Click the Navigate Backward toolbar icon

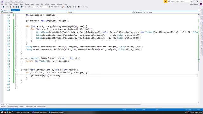3,7
